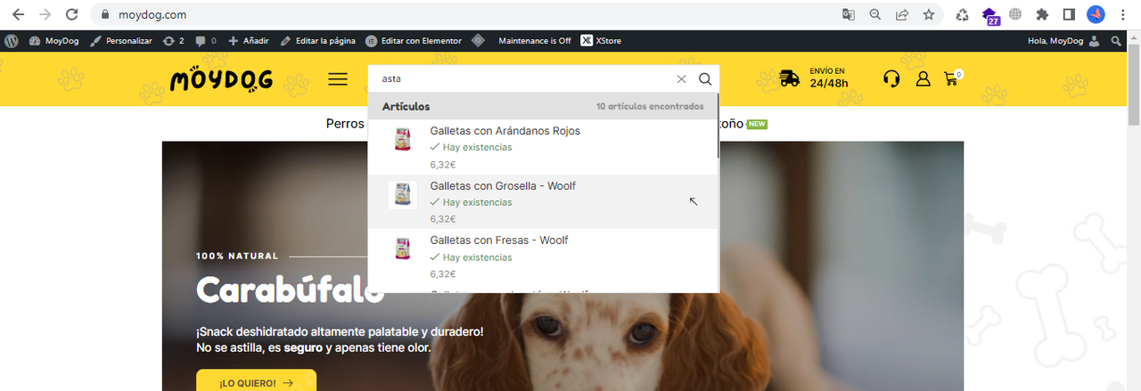Click the browser forward arrow
The height and width of the screenshot is (391, 1141).
pyautogui.click(x=45, y=14)
